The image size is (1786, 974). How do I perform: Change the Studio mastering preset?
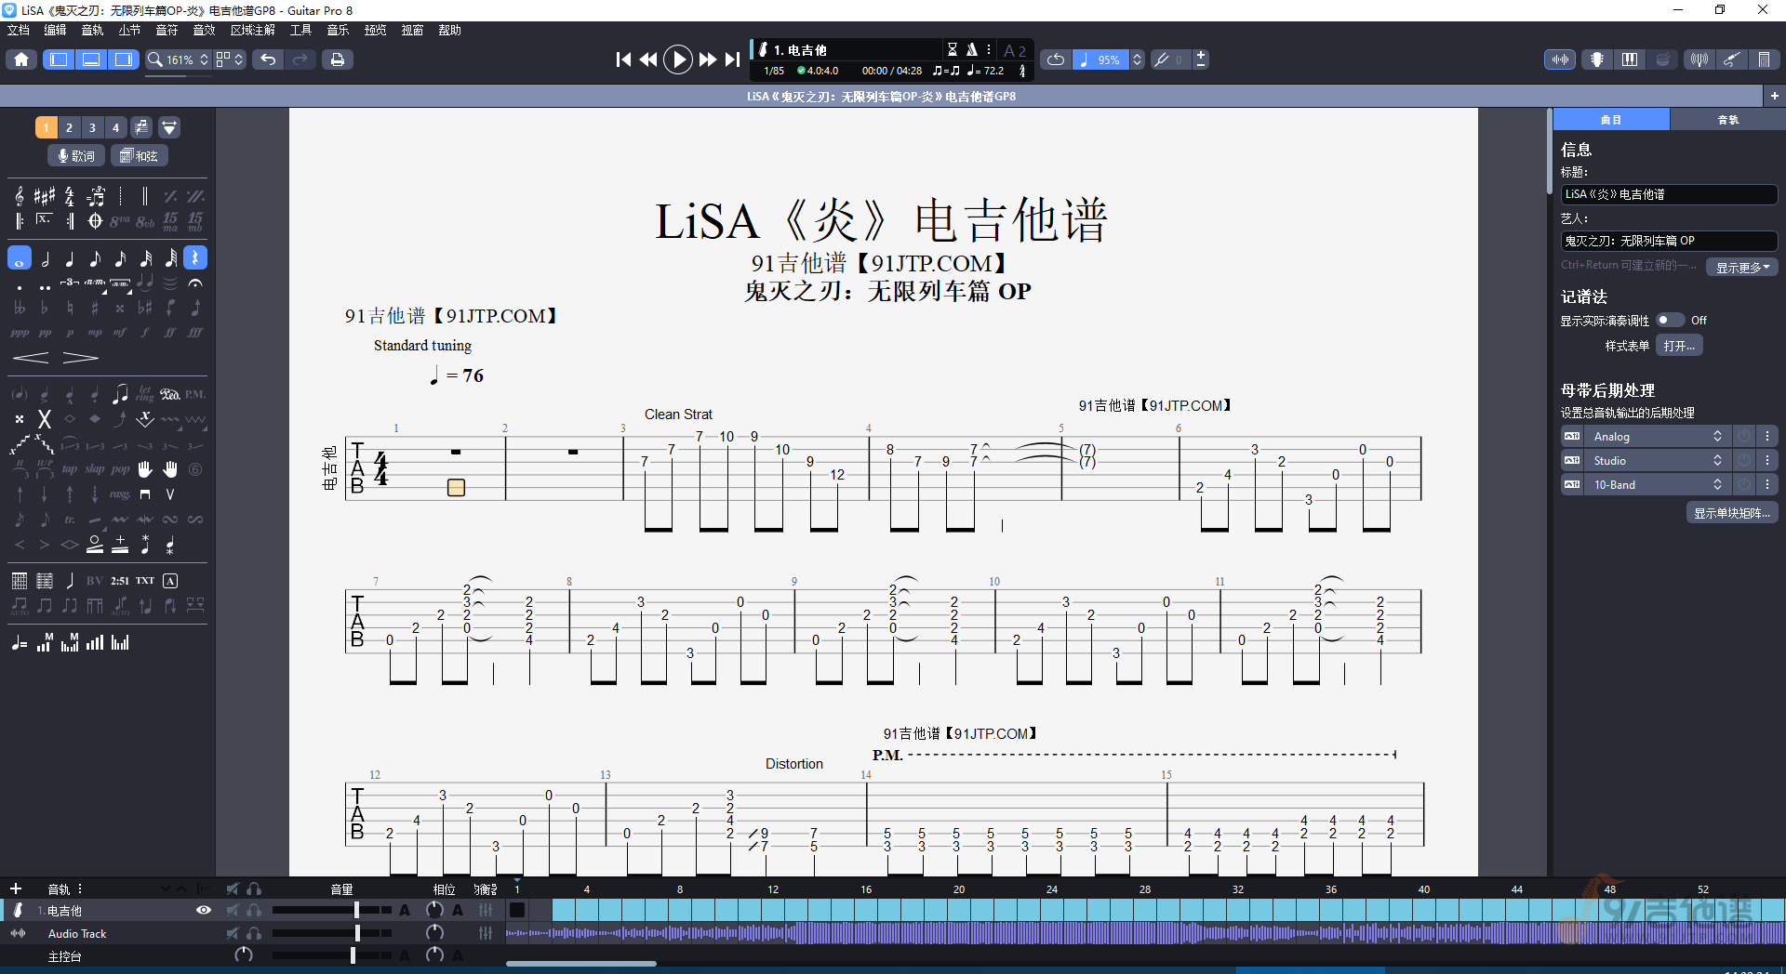(1657, 461)
